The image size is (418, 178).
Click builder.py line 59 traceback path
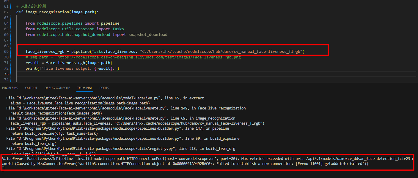point(123,138)
